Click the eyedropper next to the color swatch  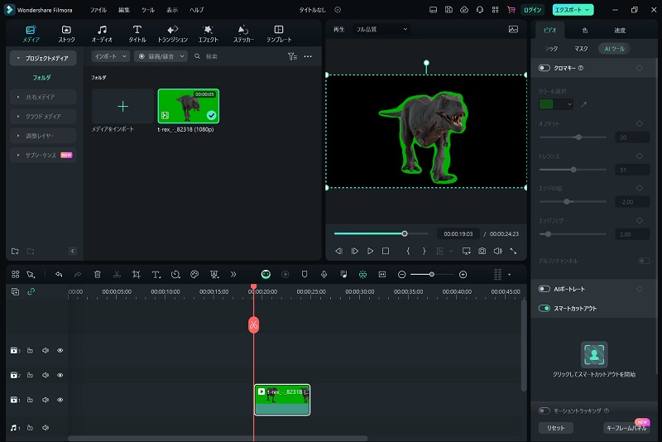click(583, 104)
